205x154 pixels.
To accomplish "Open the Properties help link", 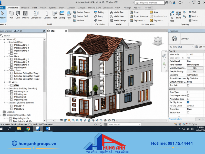I will coord(176,119).
